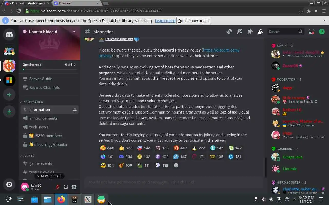Open the tech-news channel

(49, 127)
